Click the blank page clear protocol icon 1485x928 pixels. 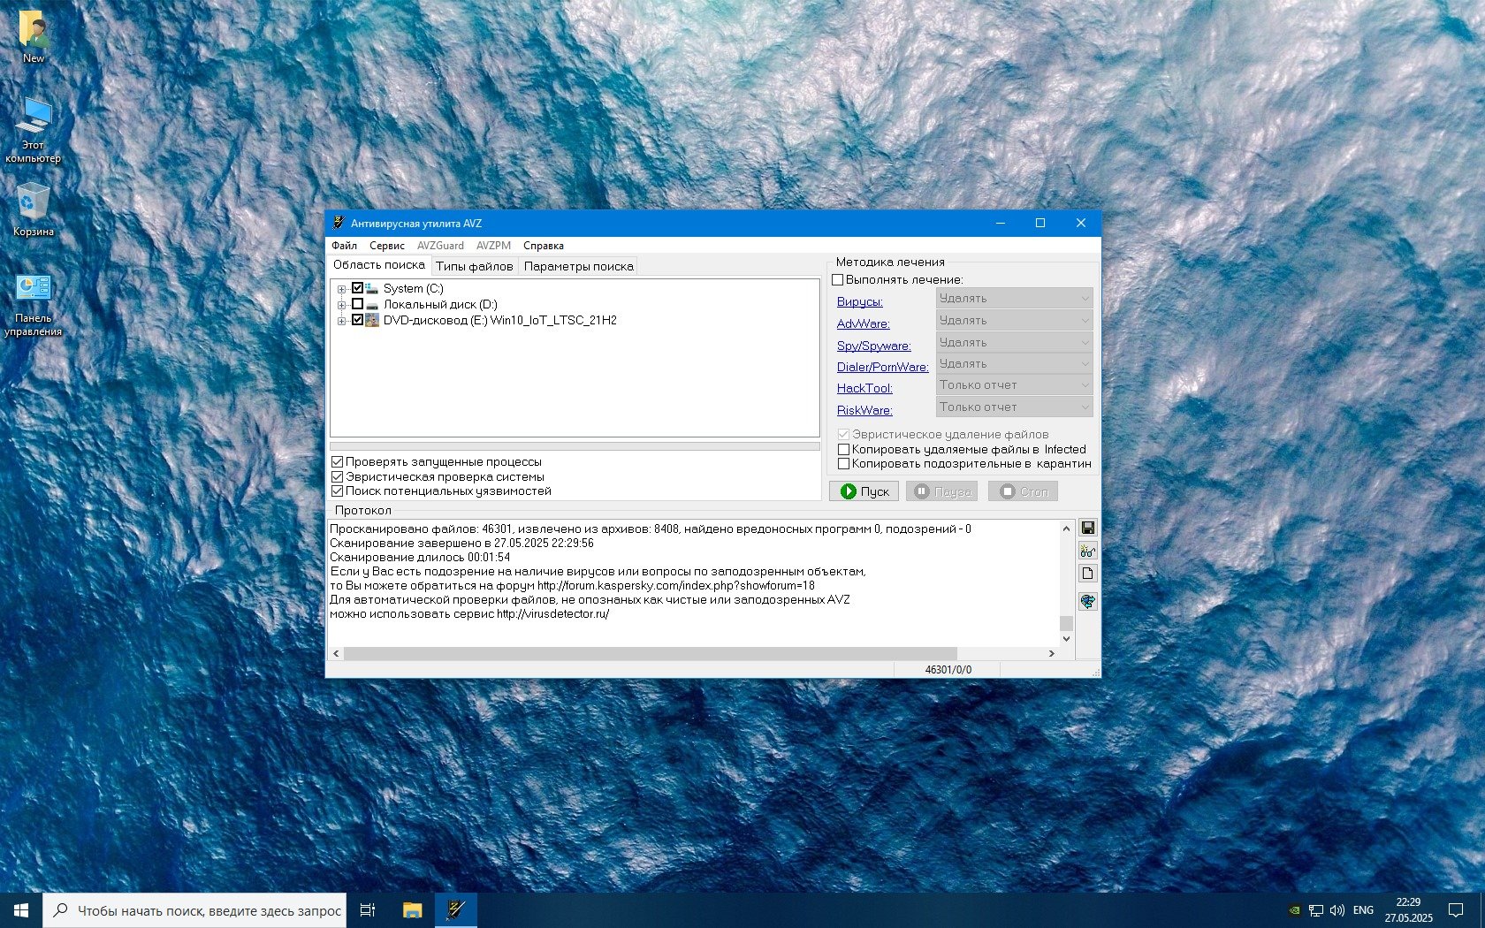(x=1087, y=574)
